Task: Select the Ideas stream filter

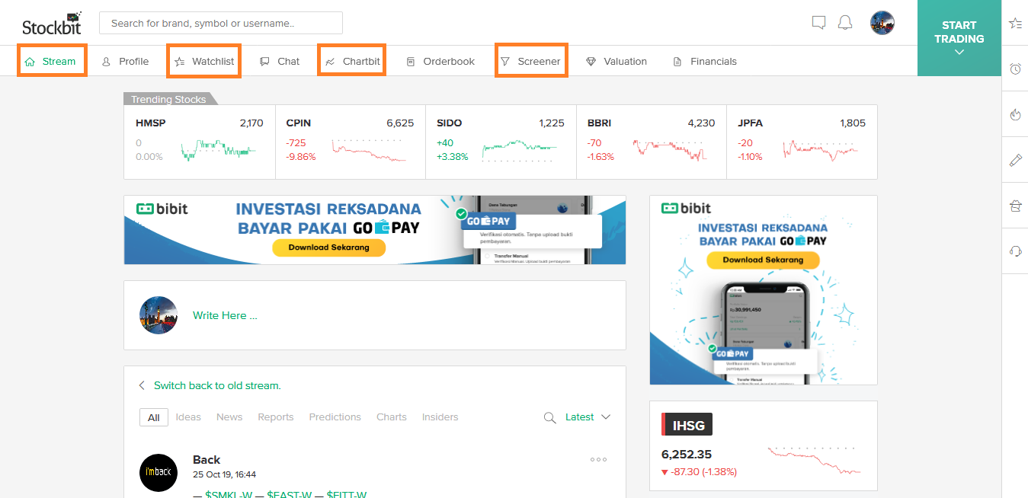Action: pos(188,417)
